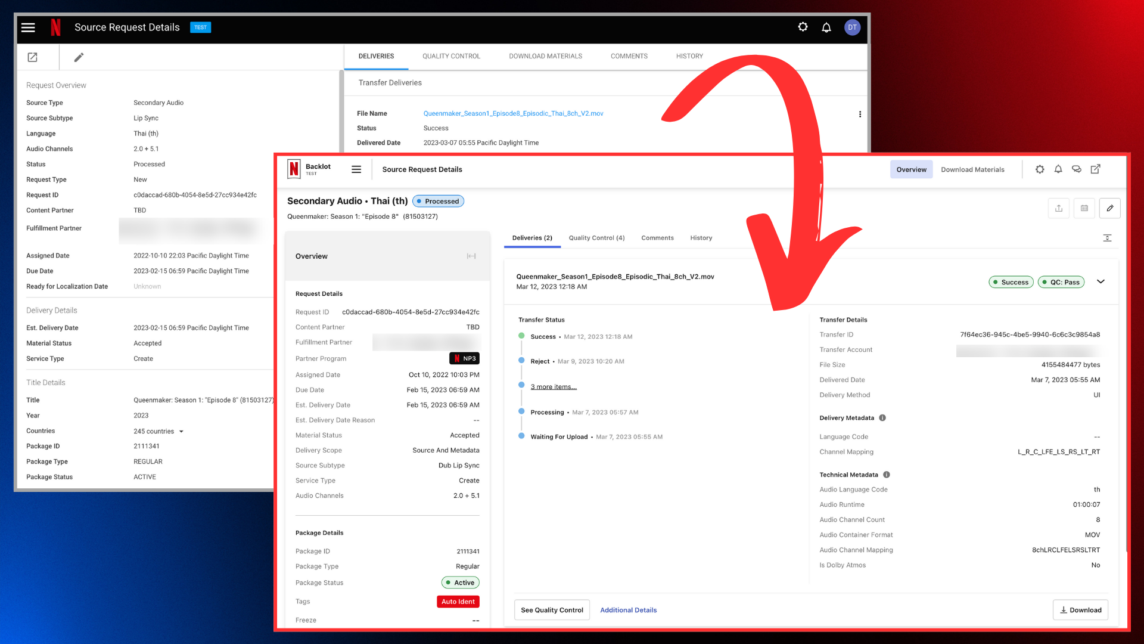The image size is (1144, 644).
Task: Open History tab in old window
Action: pos(689,56)
